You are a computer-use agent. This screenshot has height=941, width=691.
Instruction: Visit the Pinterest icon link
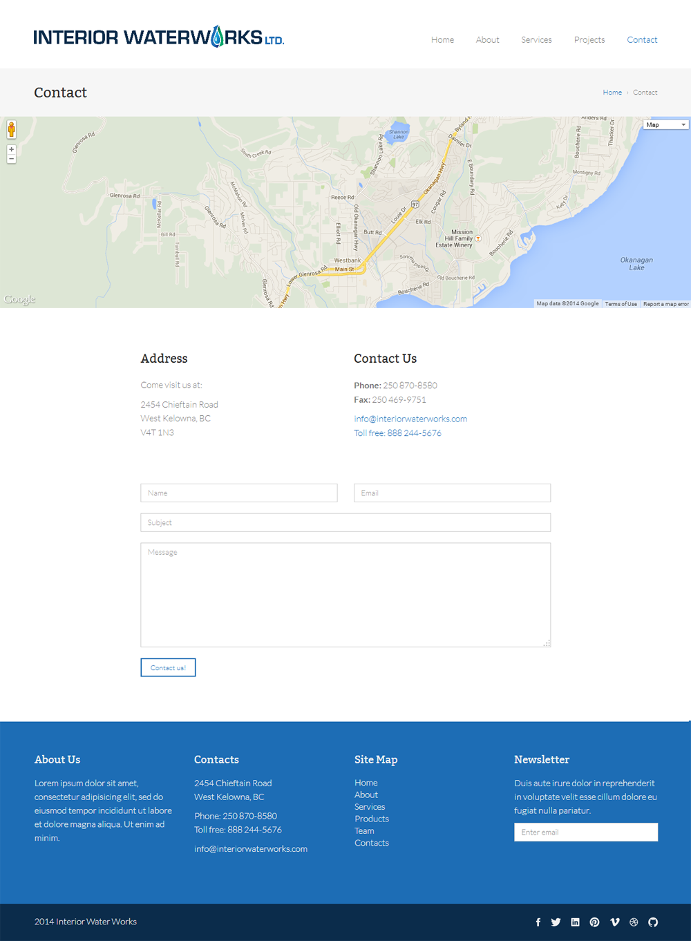[594, 922]
